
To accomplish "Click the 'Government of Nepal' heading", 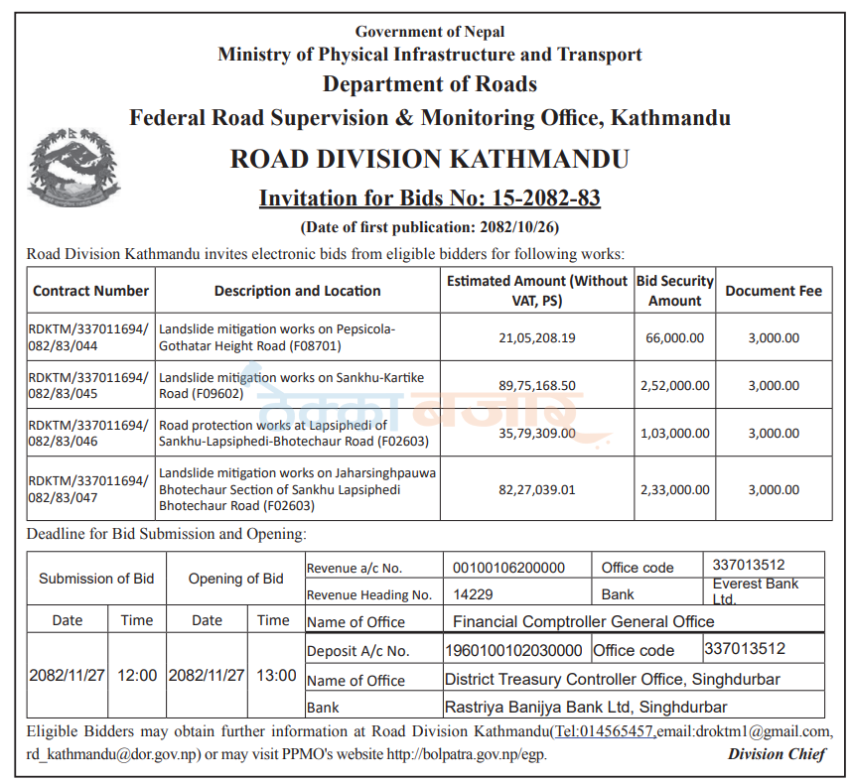I will [x=429, y=32].
